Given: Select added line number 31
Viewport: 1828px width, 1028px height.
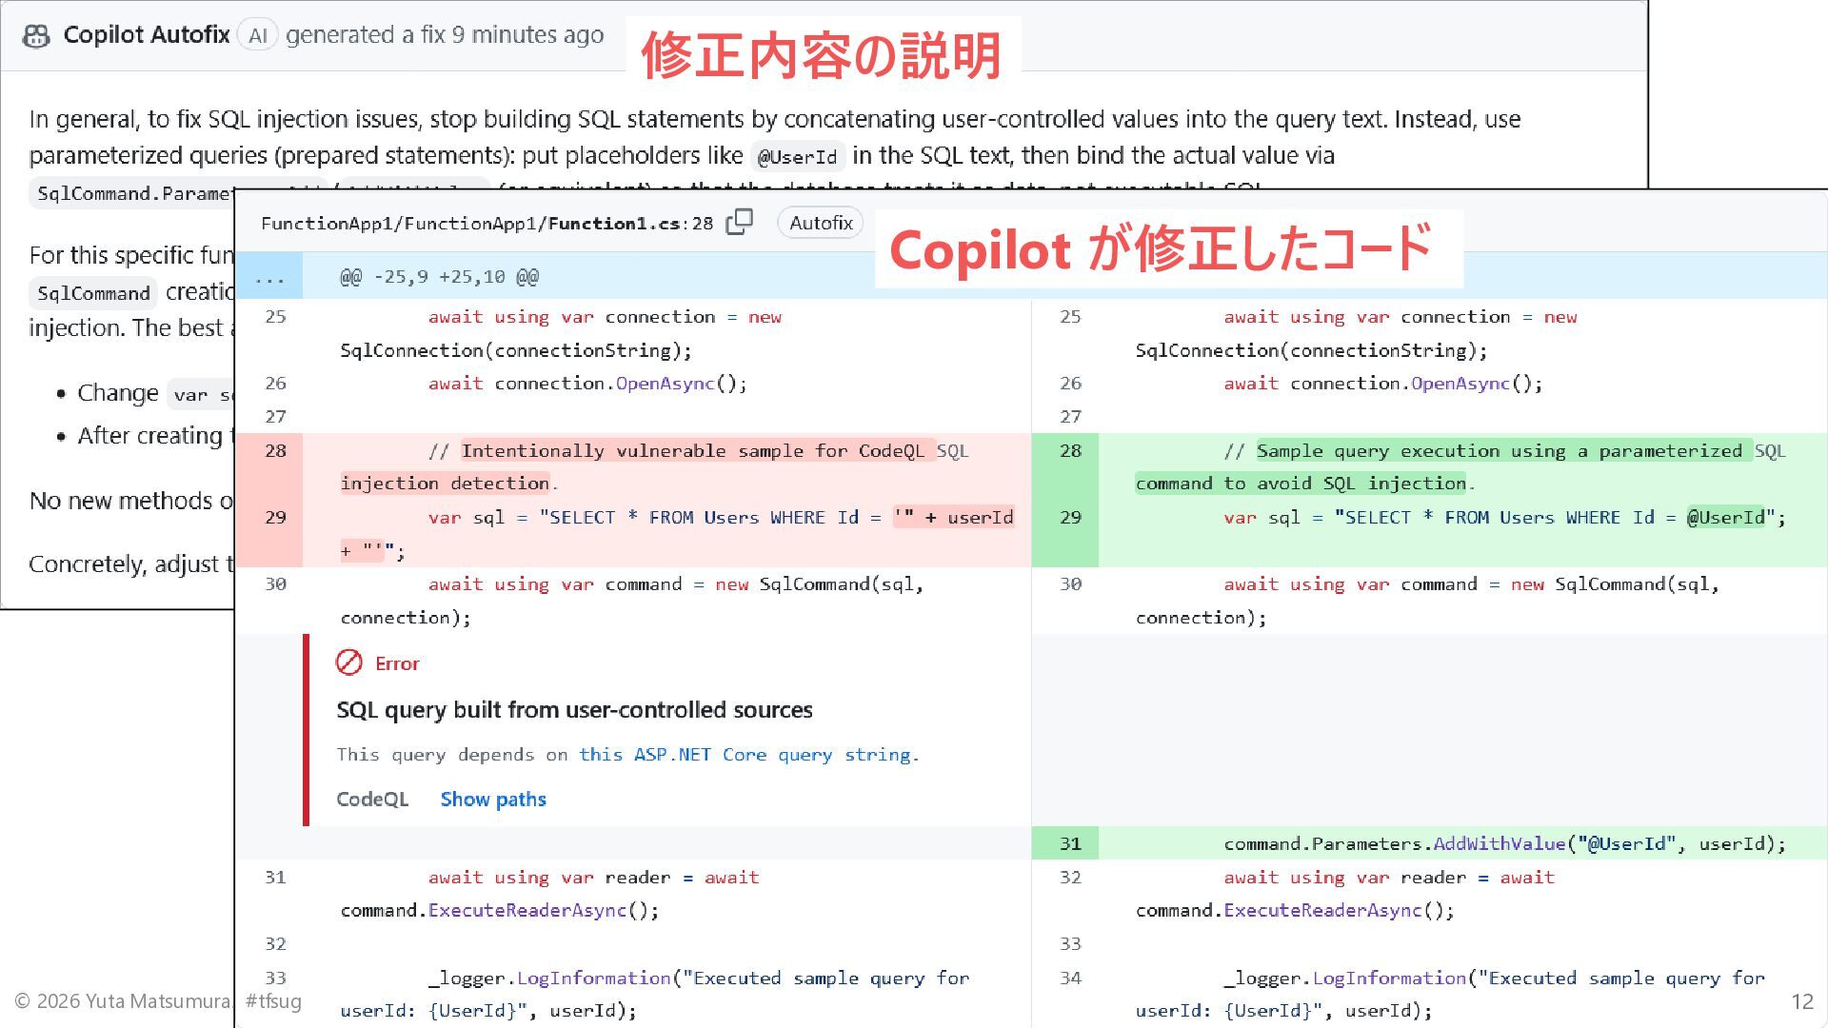Looking at the screenshot, I should (1070, 843).
